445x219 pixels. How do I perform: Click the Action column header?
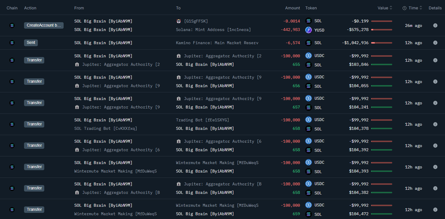30,8
